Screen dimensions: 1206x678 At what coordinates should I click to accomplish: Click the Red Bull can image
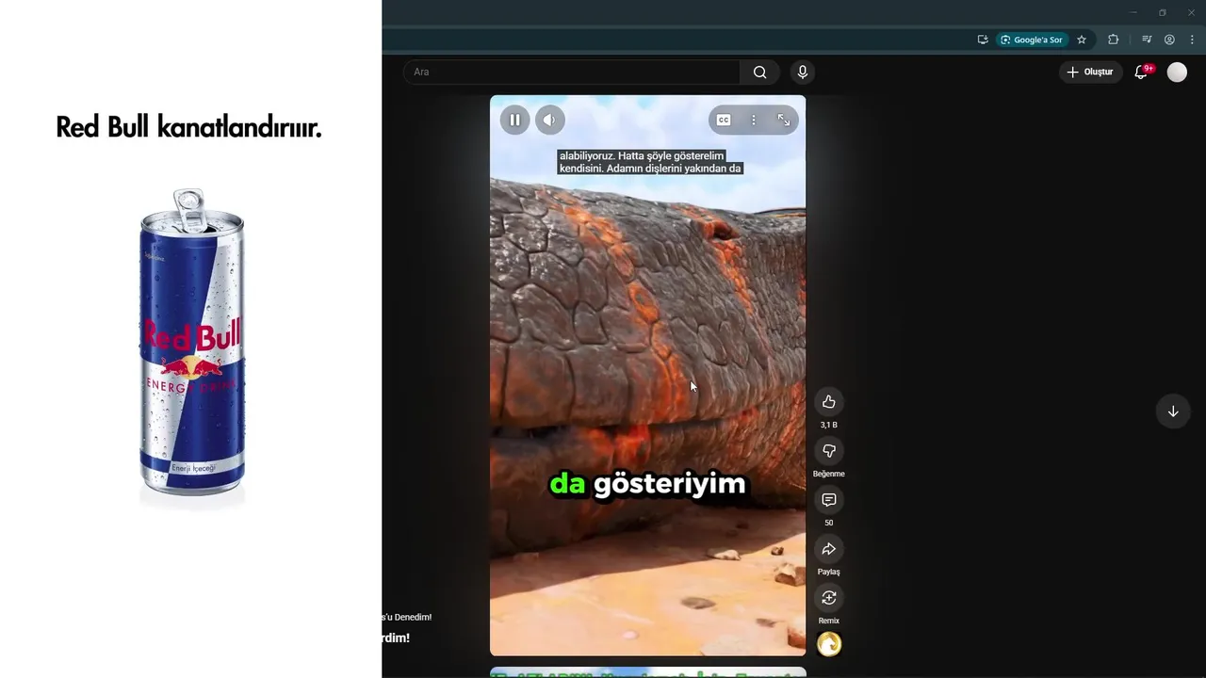click(192, 343)
